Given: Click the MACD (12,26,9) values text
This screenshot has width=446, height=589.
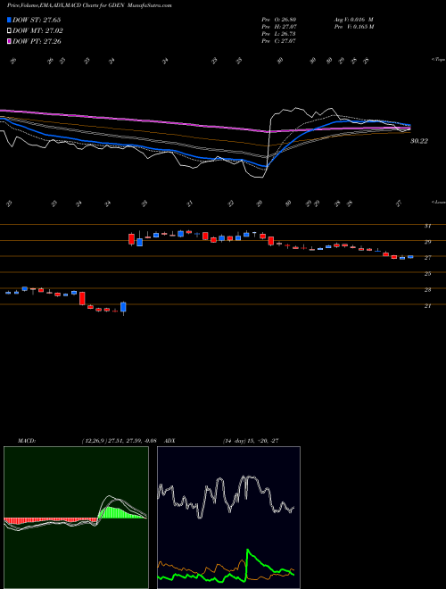Looking at the screenshot, I should (x=119, y=441).
